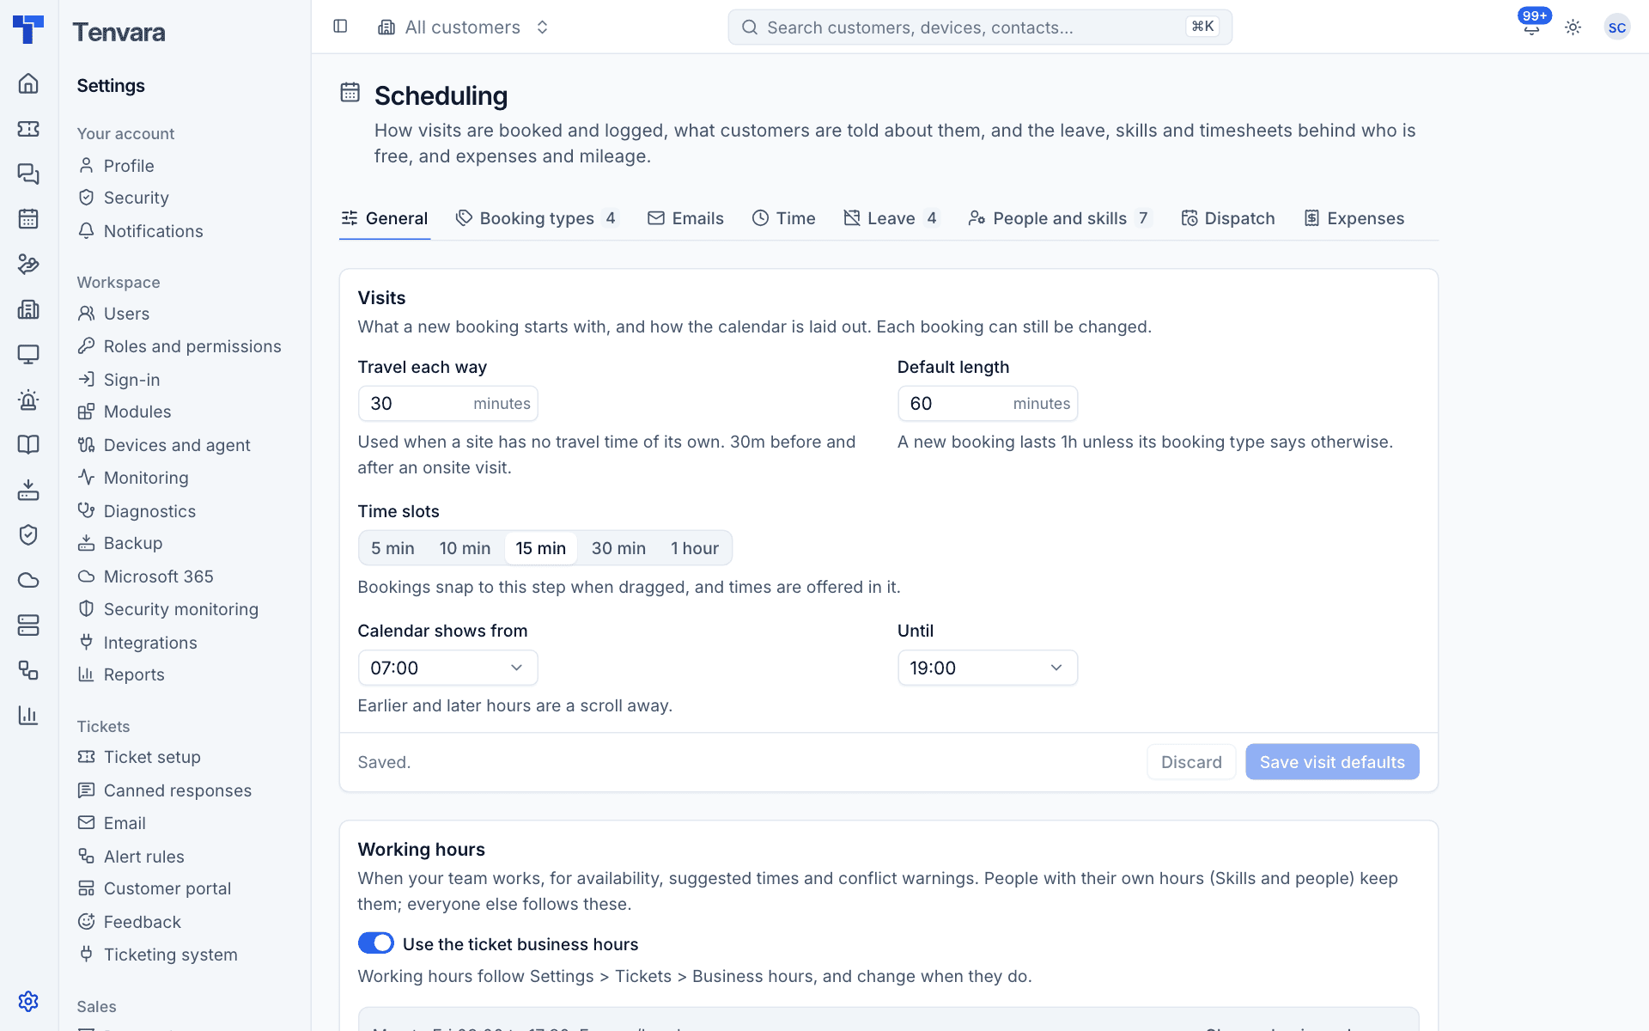
Task: Open the Calendar shows from dropdown
Action: (447, 668)
